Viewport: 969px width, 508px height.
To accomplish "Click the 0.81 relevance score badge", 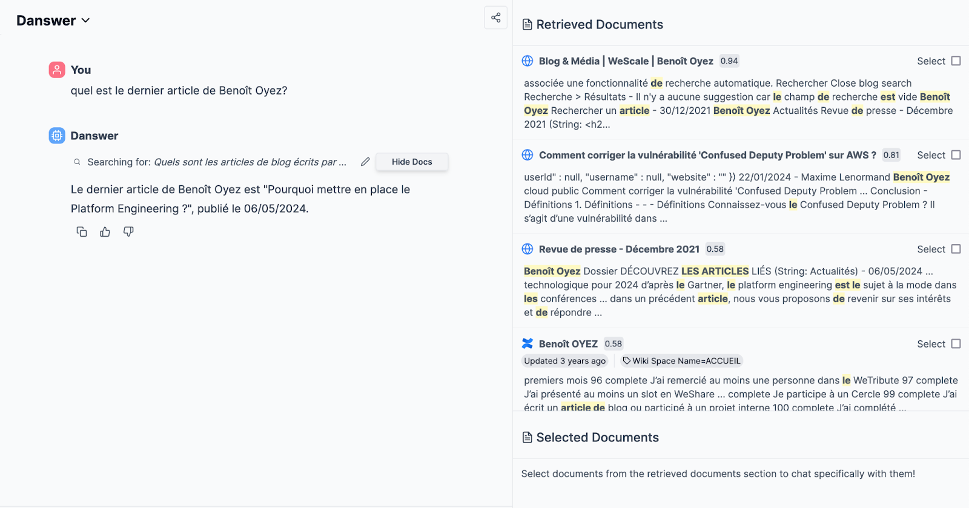I will pos(891,155).
